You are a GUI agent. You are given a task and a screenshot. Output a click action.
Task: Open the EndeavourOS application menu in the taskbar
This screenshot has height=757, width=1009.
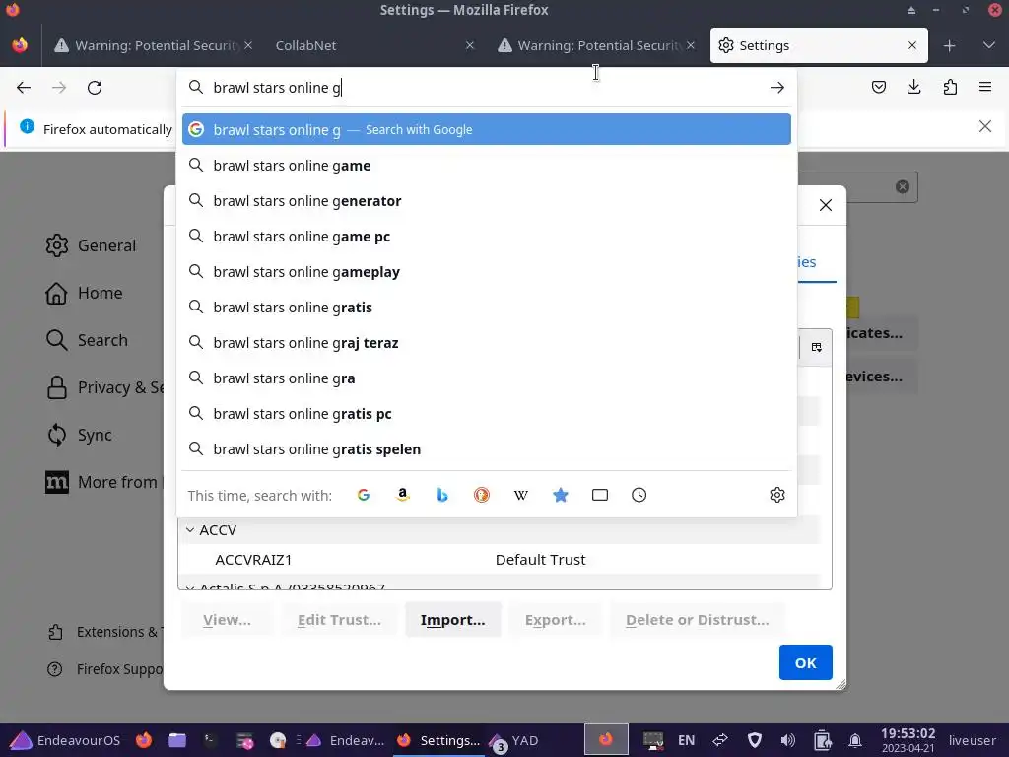pyautogui.click(x=64, y=740)
